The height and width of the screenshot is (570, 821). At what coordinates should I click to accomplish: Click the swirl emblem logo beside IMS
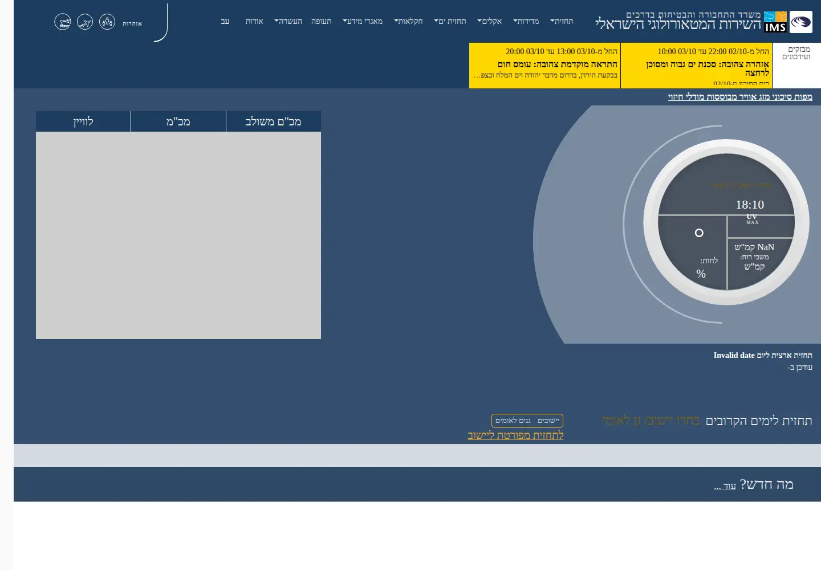801,22
